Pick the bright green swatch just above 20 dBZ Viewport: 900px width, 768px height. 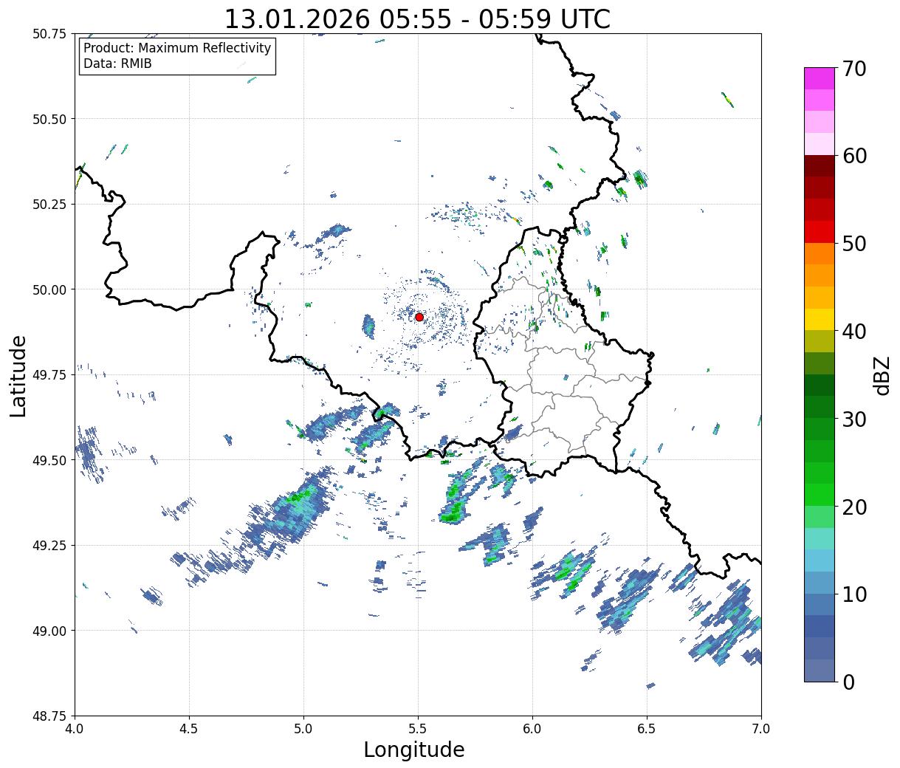[x=820, y=494]
